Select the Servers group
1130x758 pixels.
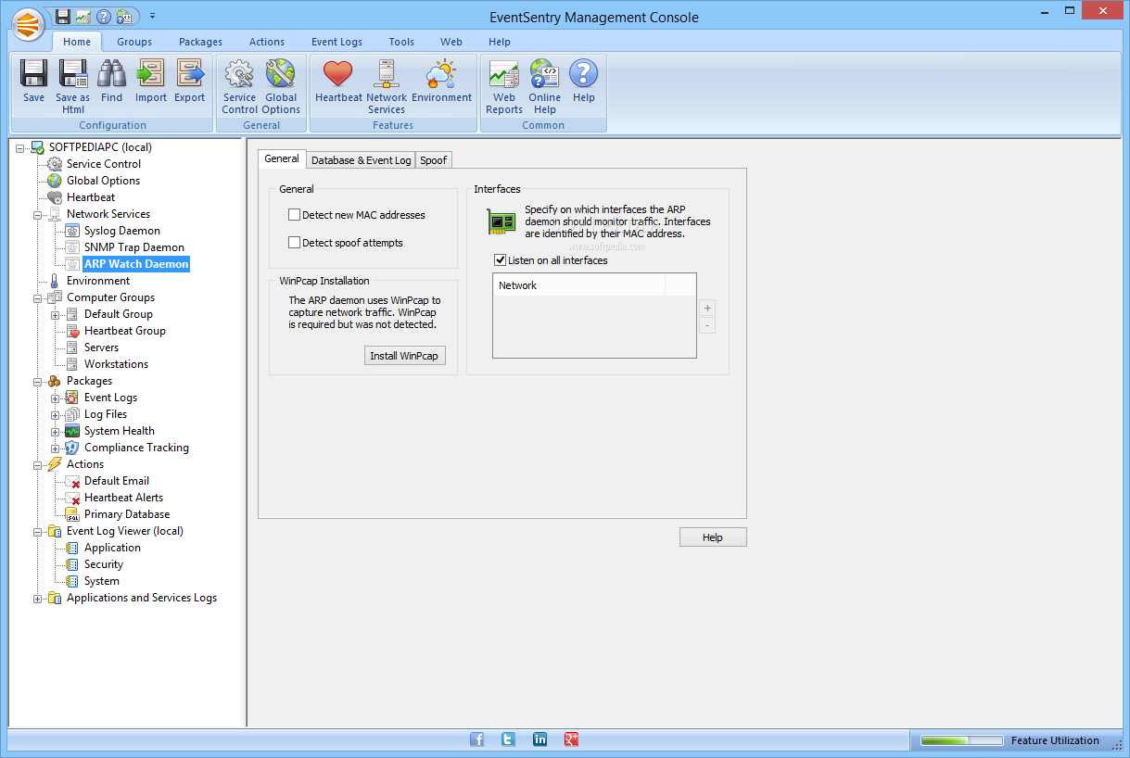click(x=101, y=347)
